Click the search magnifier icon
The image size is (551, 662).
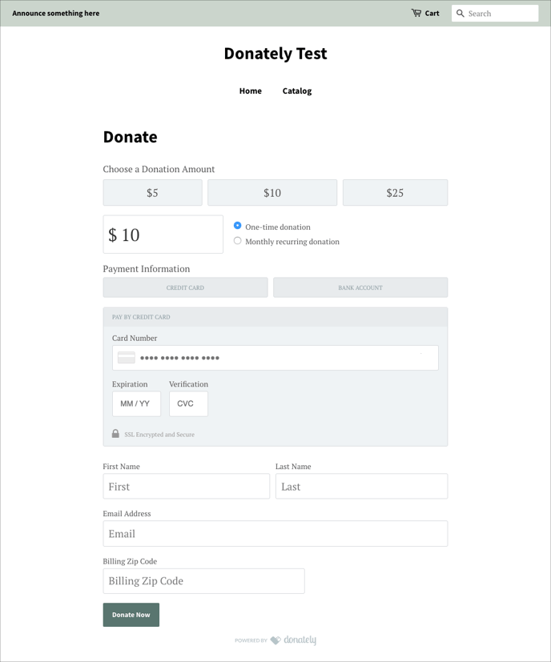point(461,14)
